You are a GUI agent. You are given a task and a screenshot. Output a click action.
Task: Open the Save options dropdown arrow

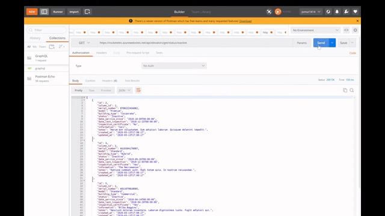coord(353,43)
